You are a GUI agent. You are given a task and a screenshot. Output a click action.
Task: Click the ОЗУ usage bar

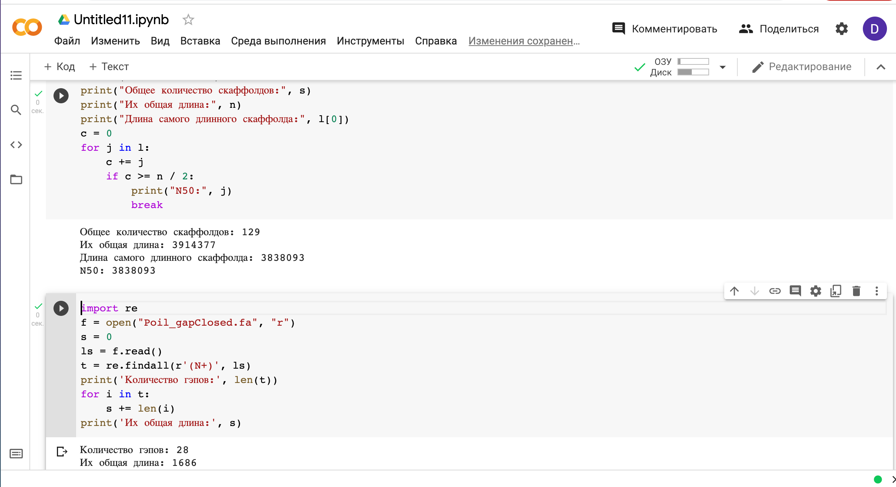tap(693, 61)
